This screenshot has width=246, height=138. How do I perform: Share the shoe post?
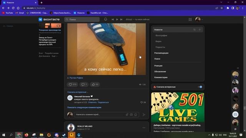[x=95, y=84]
